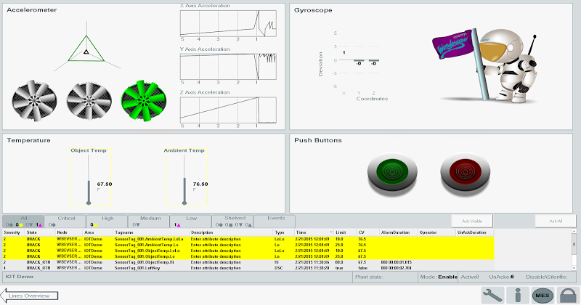Click the Ack-All button

coord(556,221)
